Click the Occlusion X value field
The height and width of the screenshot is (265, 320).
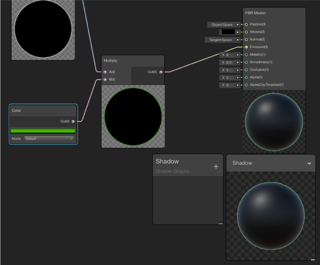[x=229, y=70]
